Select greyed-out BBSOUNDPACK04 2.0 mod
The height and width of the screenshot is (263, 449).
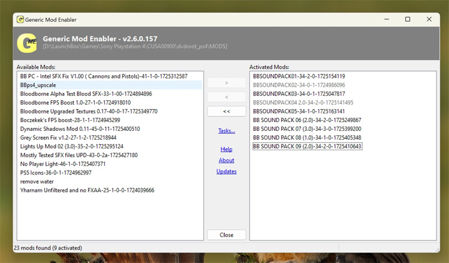click(303, 103)
